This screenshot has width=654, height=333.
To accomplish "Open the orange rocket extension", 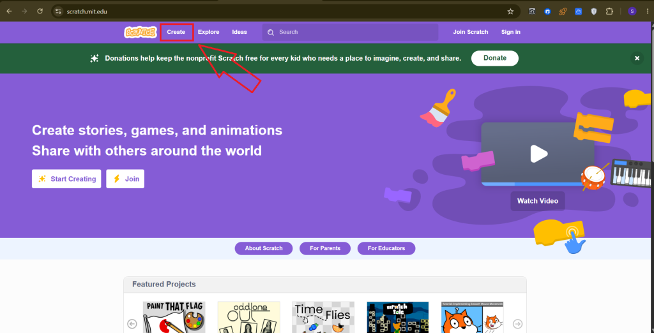I will pyautogui.click(x=563, y=11).
